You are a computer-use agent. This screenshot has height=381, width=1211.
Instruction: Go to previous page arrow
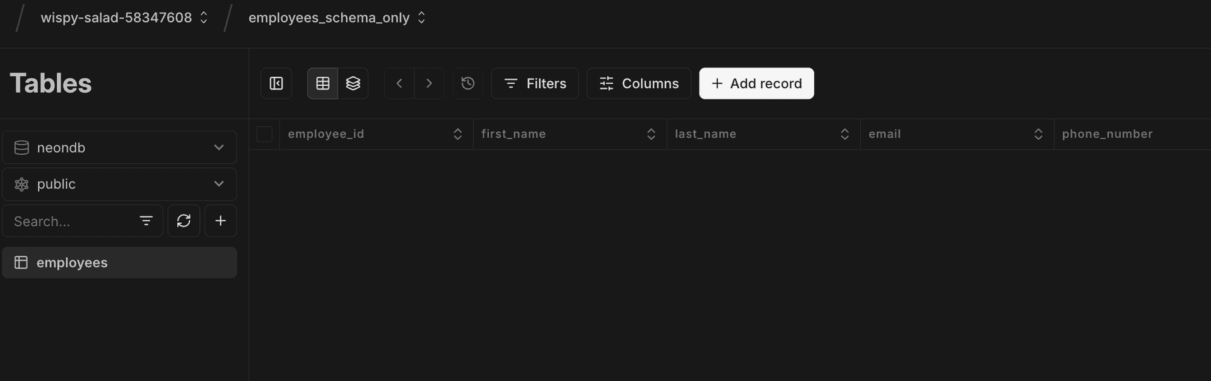click(x=399, y=83)
